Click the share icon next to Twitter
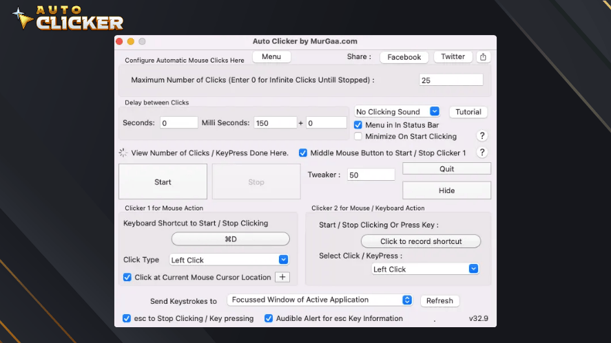 click(x=483, y=57)
